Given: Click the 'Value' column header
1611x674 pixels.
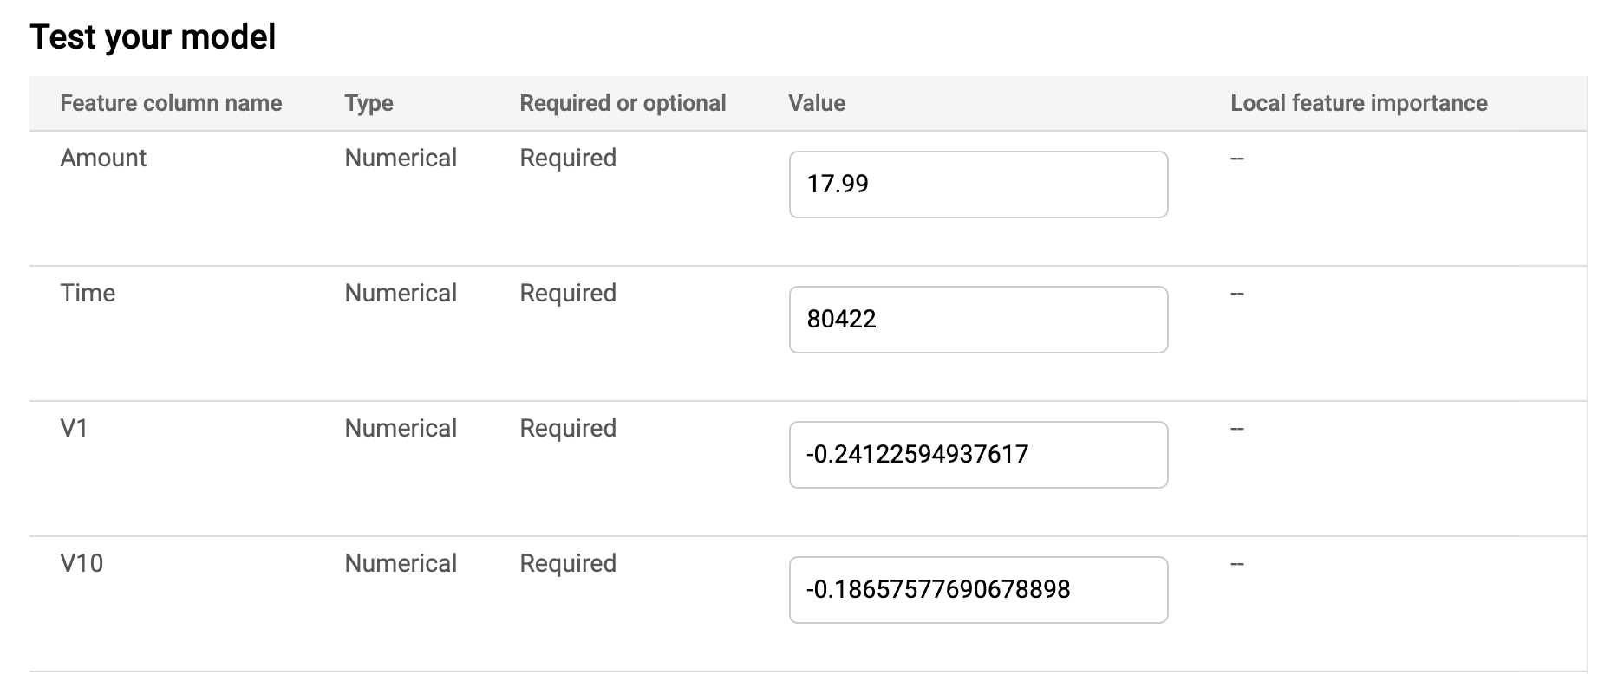Looking at the screenshot, I should (x=817, y=103).
